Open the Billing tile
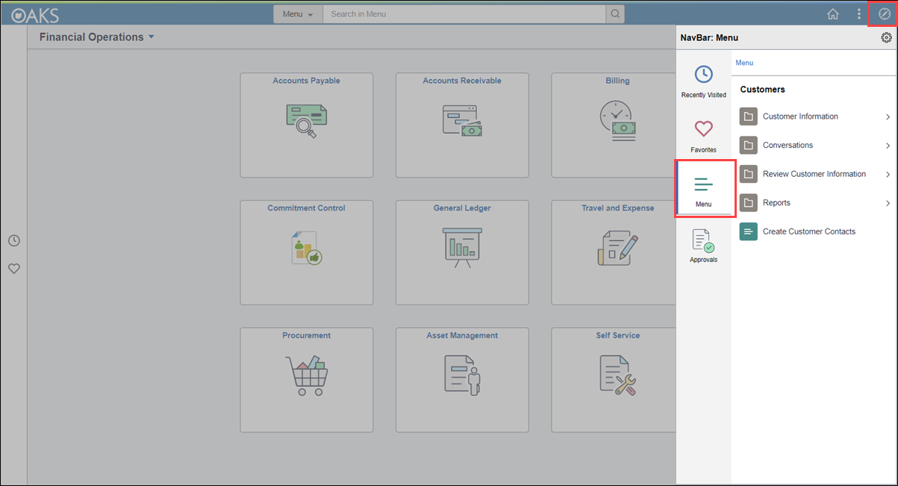 [614, 125]
